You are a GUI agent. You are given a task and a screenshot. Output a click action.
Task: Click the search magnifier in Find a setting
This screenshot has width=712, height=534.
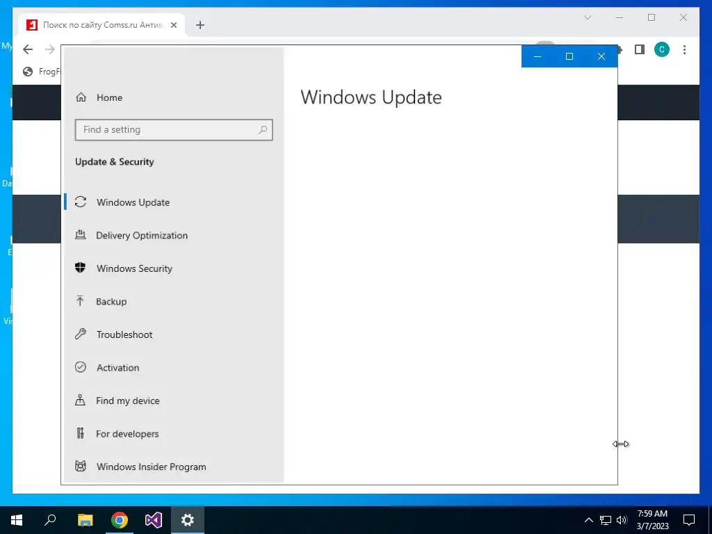(262, 130)
